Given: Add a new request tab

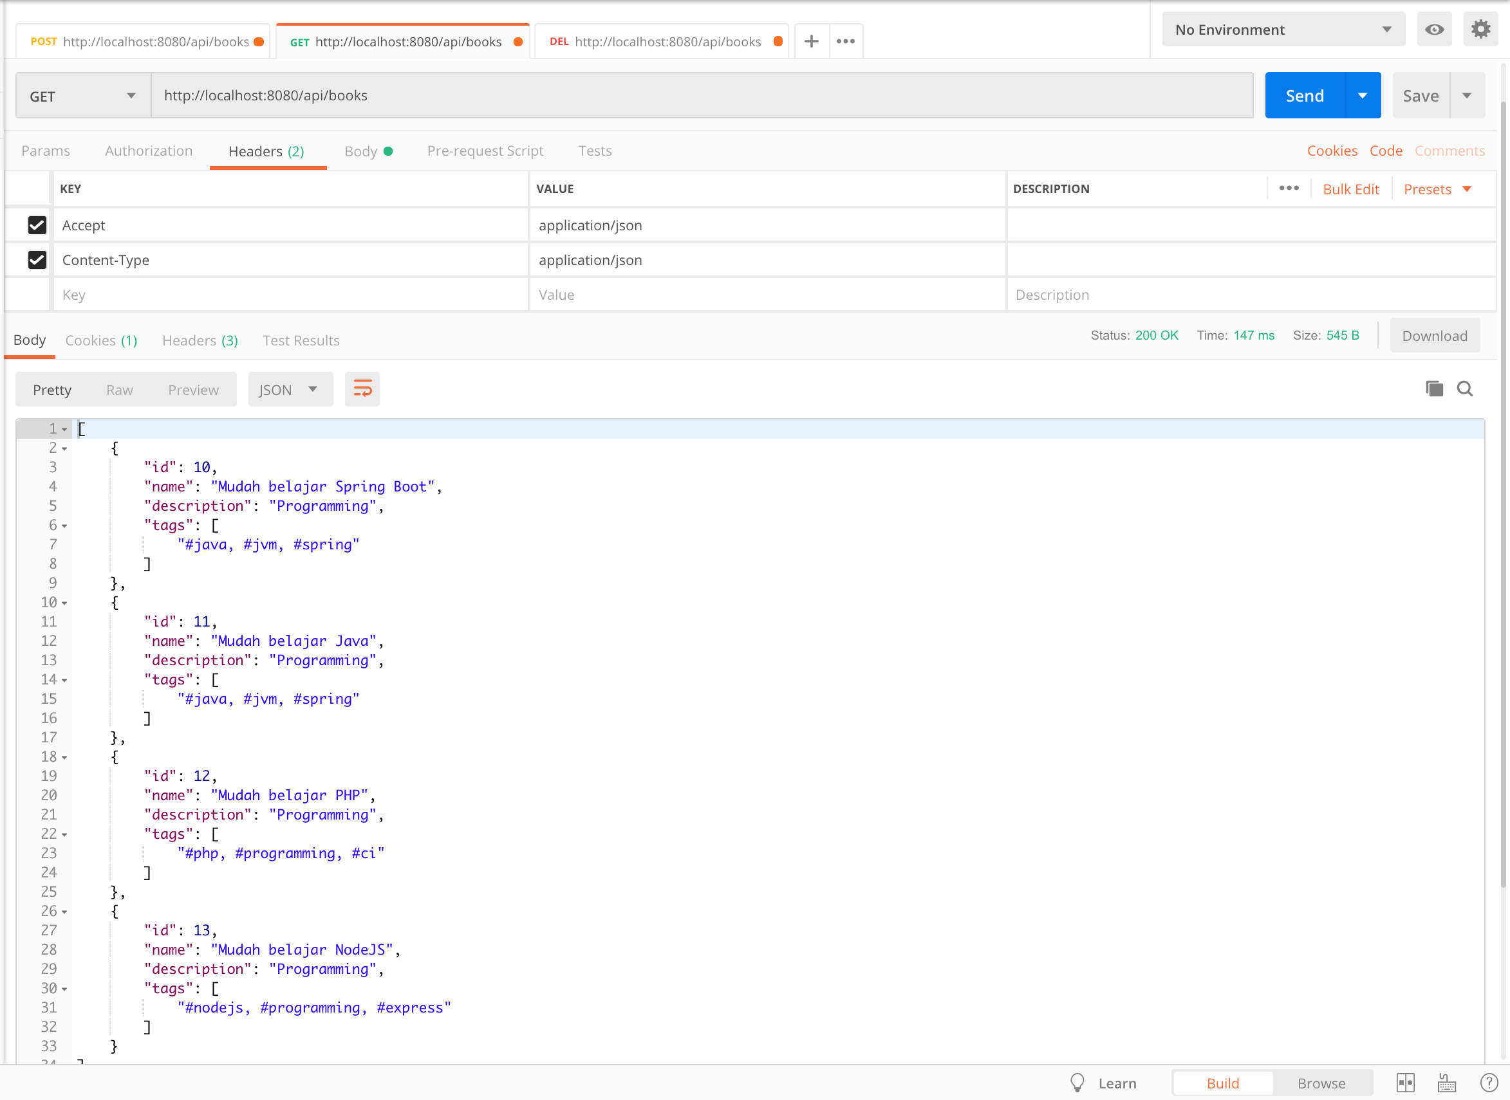Looking at the screenshot, I should (x=811, y=41).
